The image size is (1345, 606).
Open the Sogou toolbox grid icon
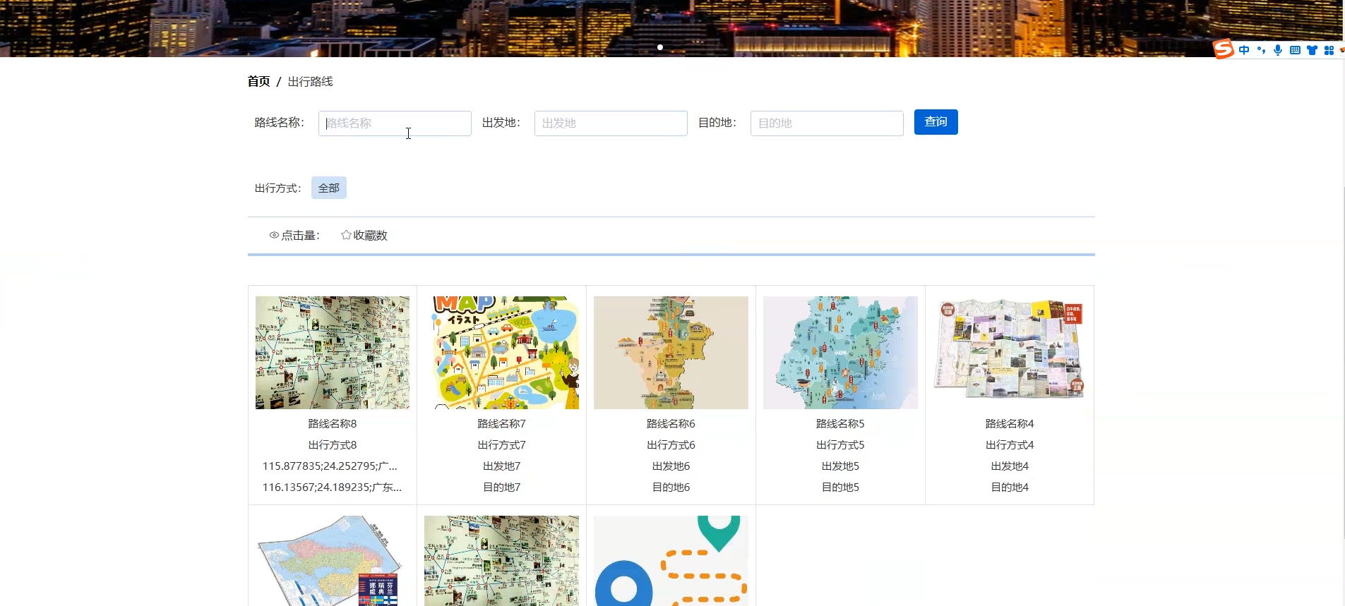[1329, 50]
